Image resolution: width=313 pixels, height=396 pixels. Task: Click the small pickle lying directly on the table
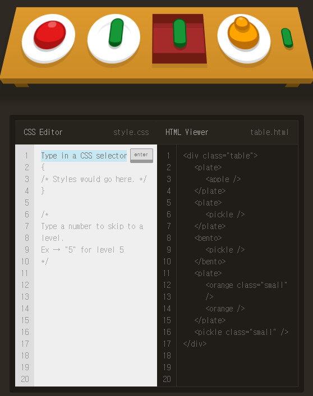(x=287, y=38)
